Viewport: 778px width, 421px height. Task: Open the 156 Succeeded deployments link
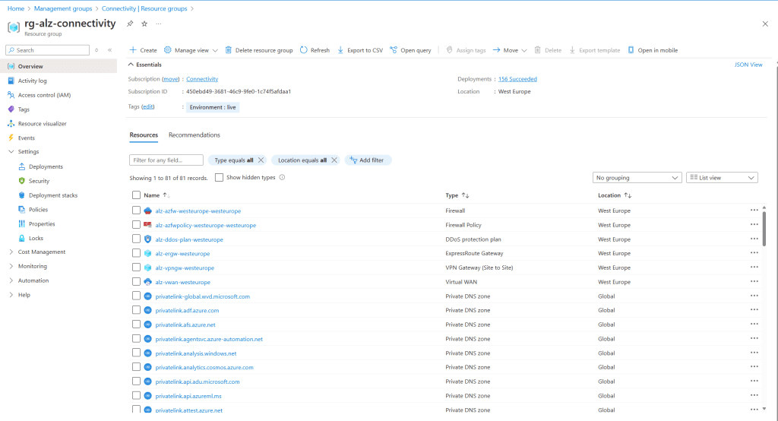[517, 79]
